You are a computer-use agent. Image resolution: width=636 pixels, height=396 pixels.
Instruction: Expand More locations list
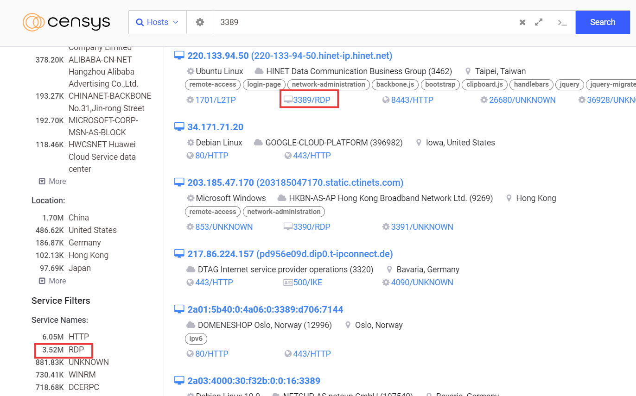coord(52,281)
